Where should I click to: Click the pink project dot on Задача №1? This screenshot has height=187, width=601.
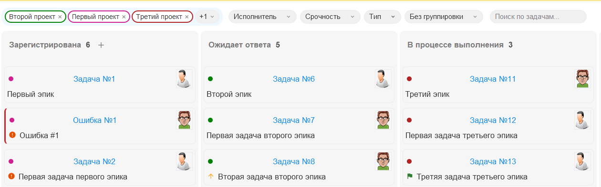tap(11, 79)
